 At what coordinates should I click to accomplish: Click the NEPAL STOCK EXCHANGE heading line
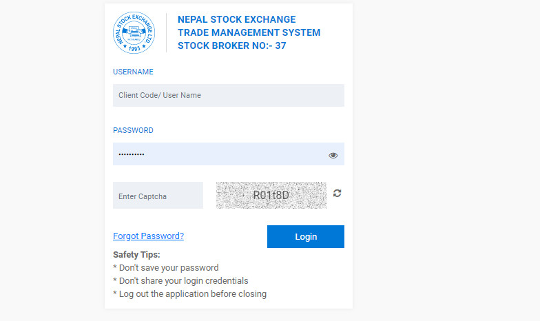pyautogui.click(x=237, y=19)
